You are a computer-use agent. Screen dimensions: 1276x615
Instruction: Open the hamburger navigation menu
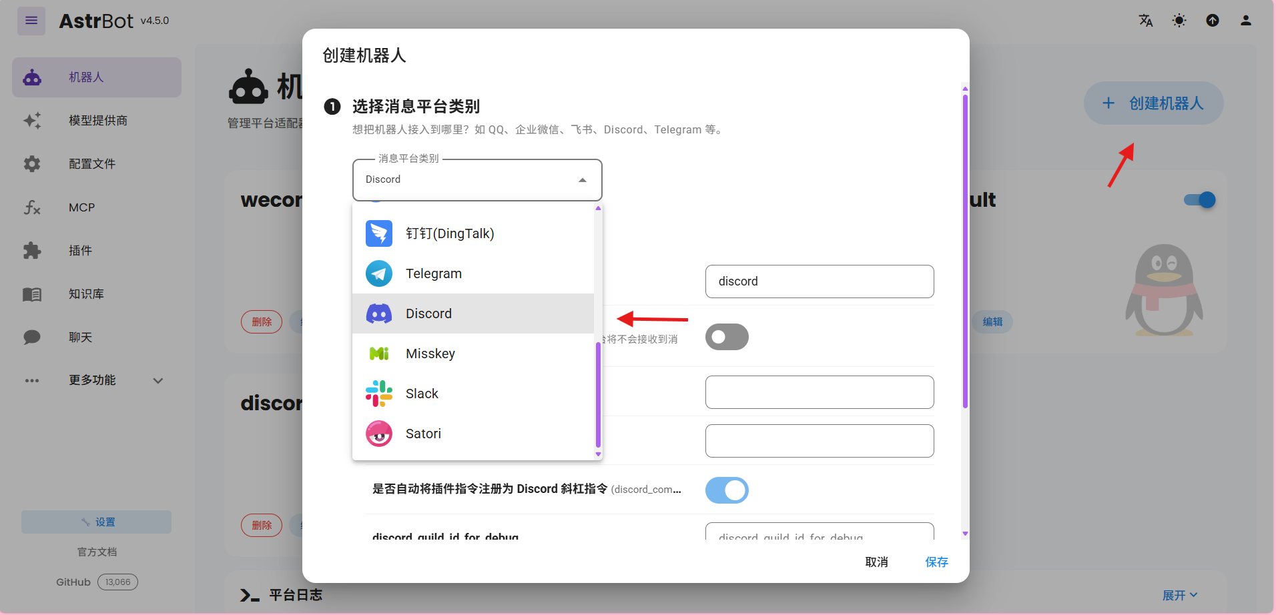click(x=31, y=21)
